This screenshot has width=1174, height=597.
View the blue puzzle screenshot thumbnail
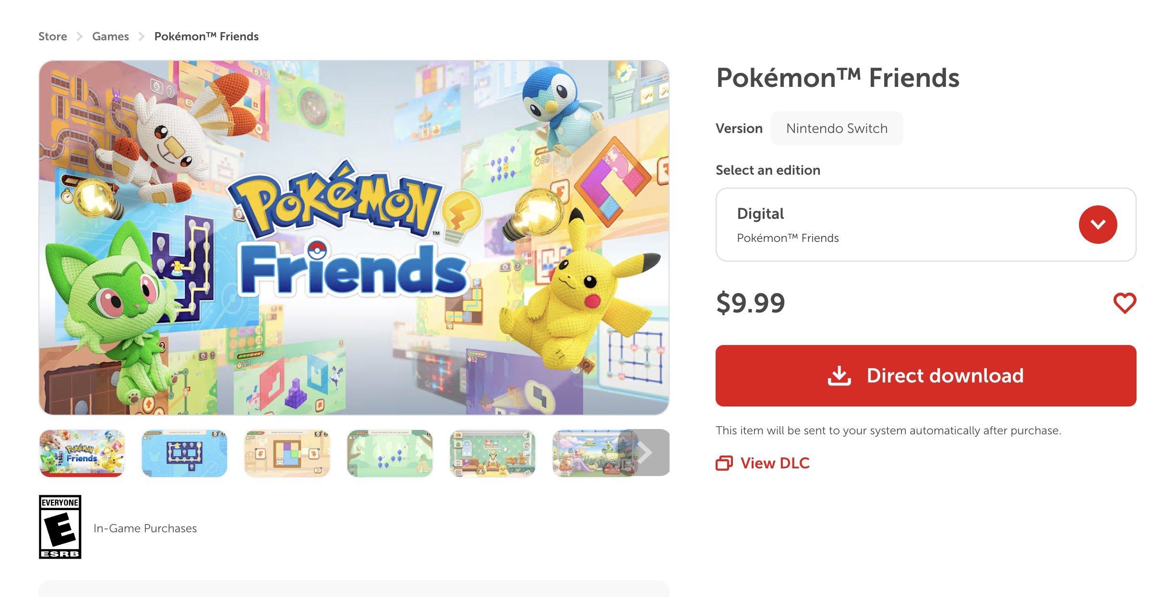185,453
